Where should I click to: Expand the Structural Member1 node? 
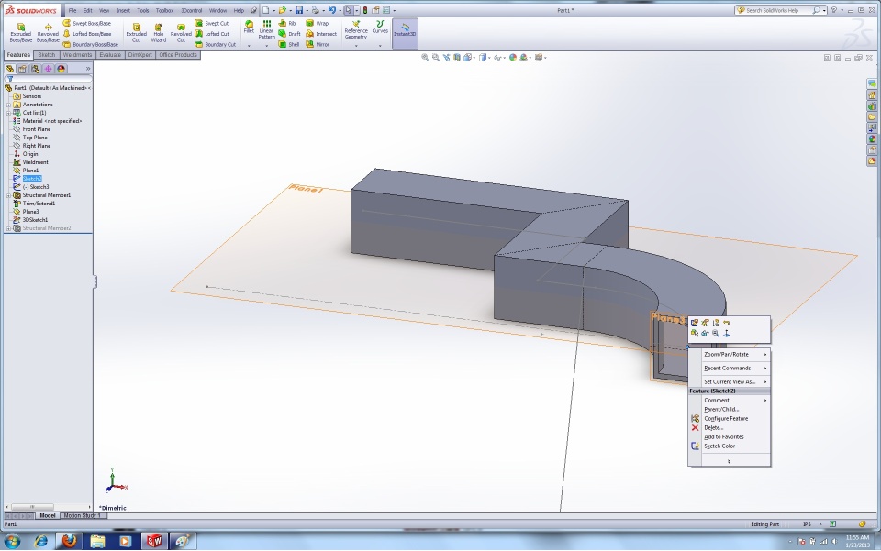click(x=8, y=195)
